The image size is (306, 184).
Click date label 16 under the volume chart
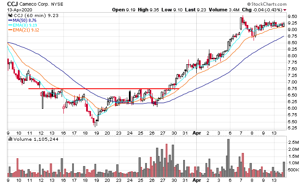tap(63, 181)
